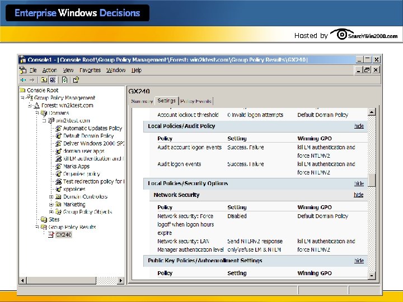Viewport: 403px width, 302px height.
Task: Select the Default Domain Policy GPO icon
Action: [58, 136]
